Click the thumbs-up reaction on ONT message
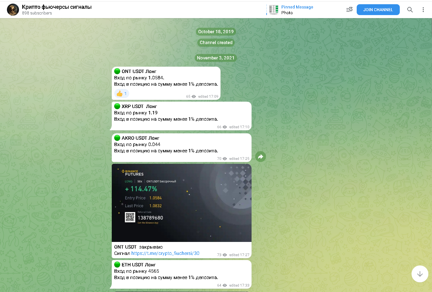The width and height of the screenshot is (432, 292). pos(122,94)
